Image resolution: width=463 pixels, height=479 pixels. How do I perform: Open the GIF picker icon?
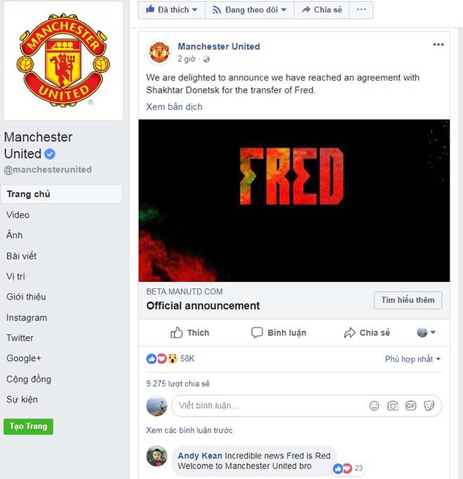pyautogui.click(x=411, y=405)
